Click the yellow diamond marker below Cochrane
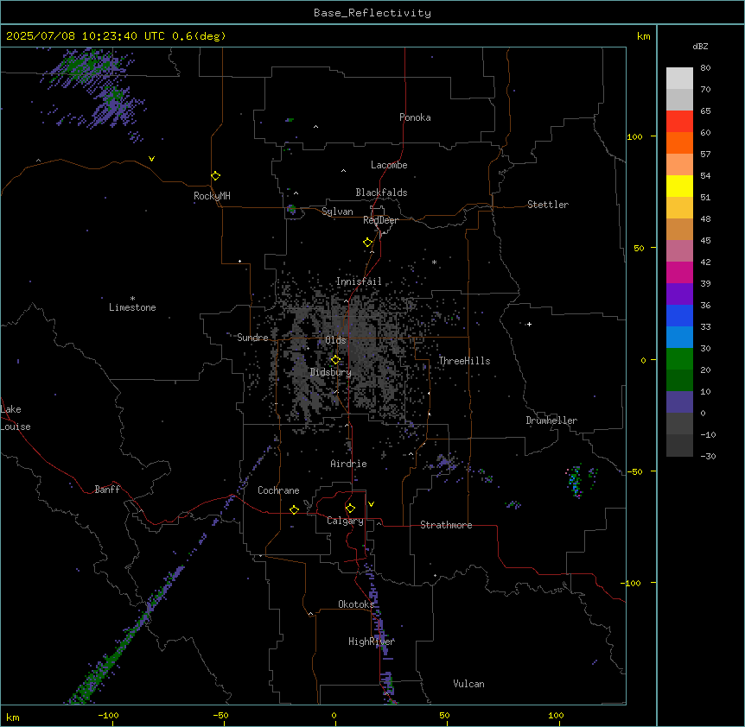This screenshot has width=745, height=727. click(294, 509)
